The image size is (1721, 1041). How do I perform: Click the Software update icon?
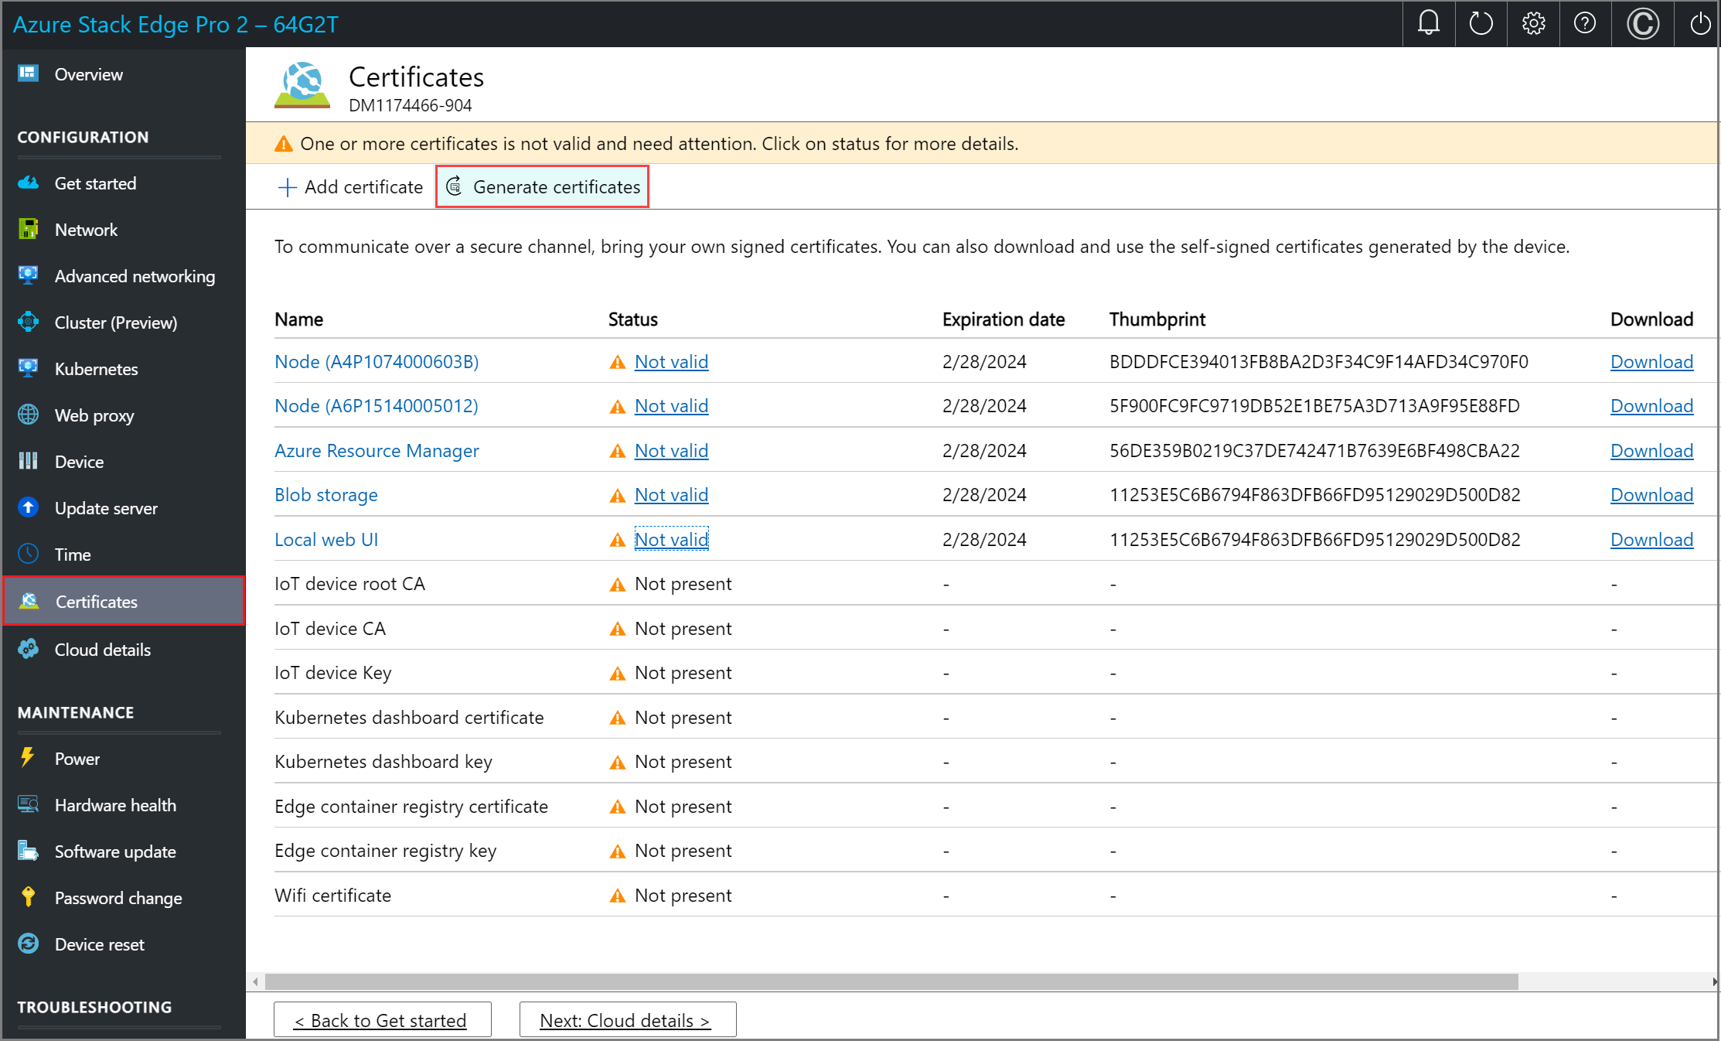(x=29, y=851)
